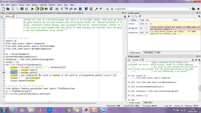Open Preferences with the wrench icon
The image size is (201, 113).
point(96,9)
